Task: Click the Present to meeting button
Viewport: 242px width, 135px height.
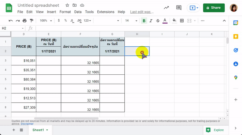Action: click(x=192, y=8)
